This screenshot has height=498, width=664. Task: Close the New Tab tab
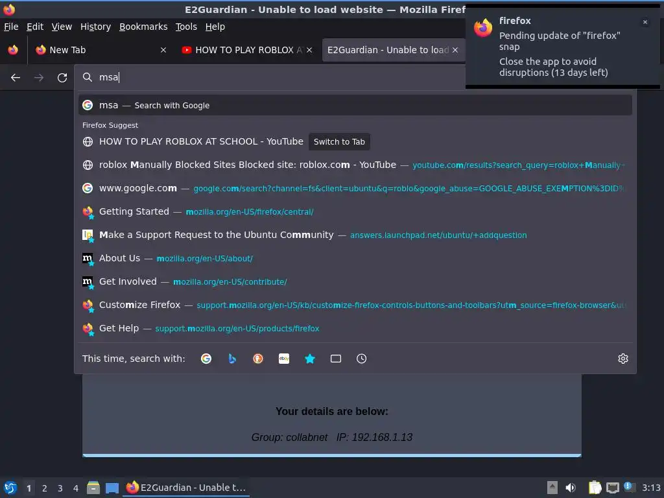pyautogui.click(x=163, y=50)
